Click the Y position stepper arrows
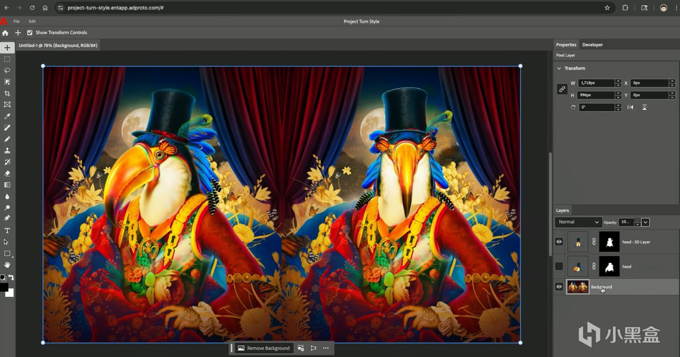The height and width of the screenshot is (357, 680). coord(672,95)
